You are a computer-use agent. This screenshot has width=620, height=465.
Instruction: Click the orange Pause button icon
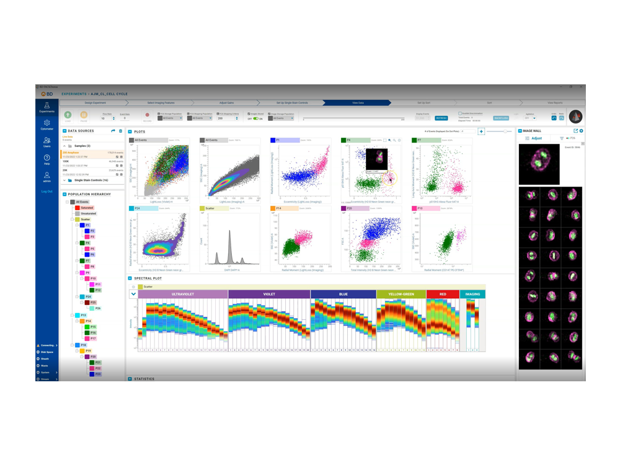tap(84, 115)
